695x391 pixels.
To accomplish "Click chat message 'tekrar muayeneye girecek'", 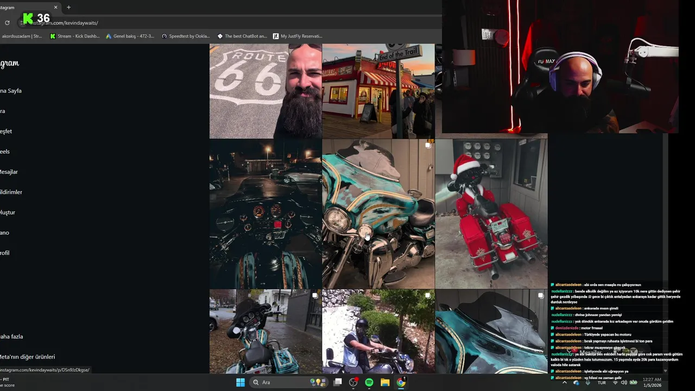I will [605, 348].
